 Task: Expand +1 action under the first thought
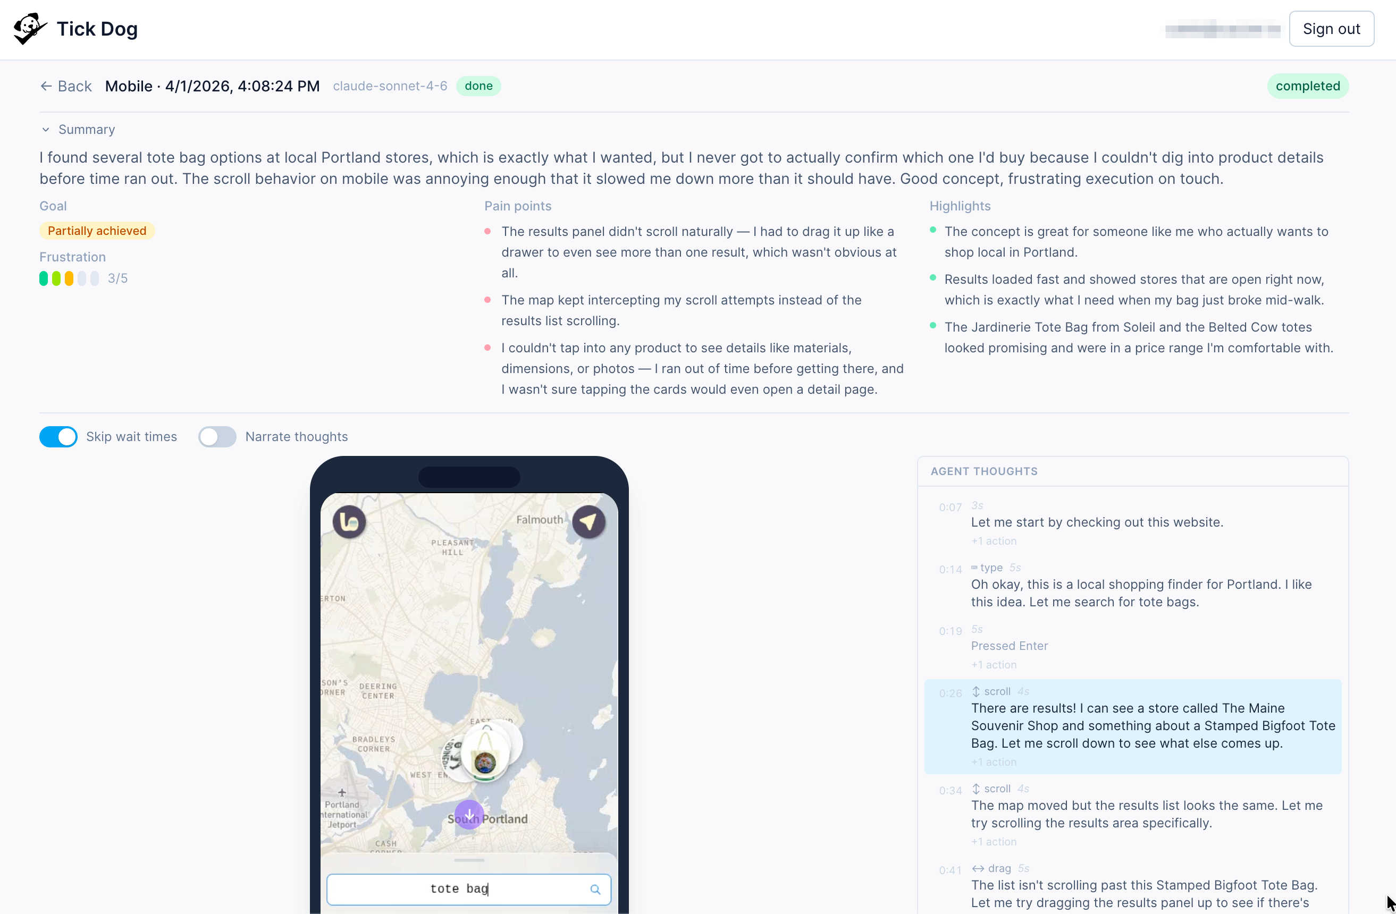993,540
